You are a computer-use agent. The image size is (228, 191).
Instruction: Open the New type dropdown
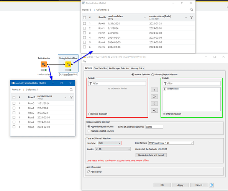(x=110, y=143)
